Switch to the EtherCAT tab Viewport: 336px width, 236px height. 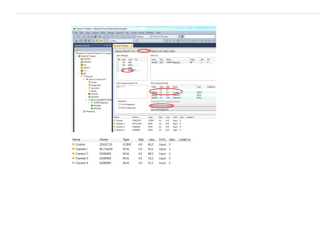(x=127, y=51)
